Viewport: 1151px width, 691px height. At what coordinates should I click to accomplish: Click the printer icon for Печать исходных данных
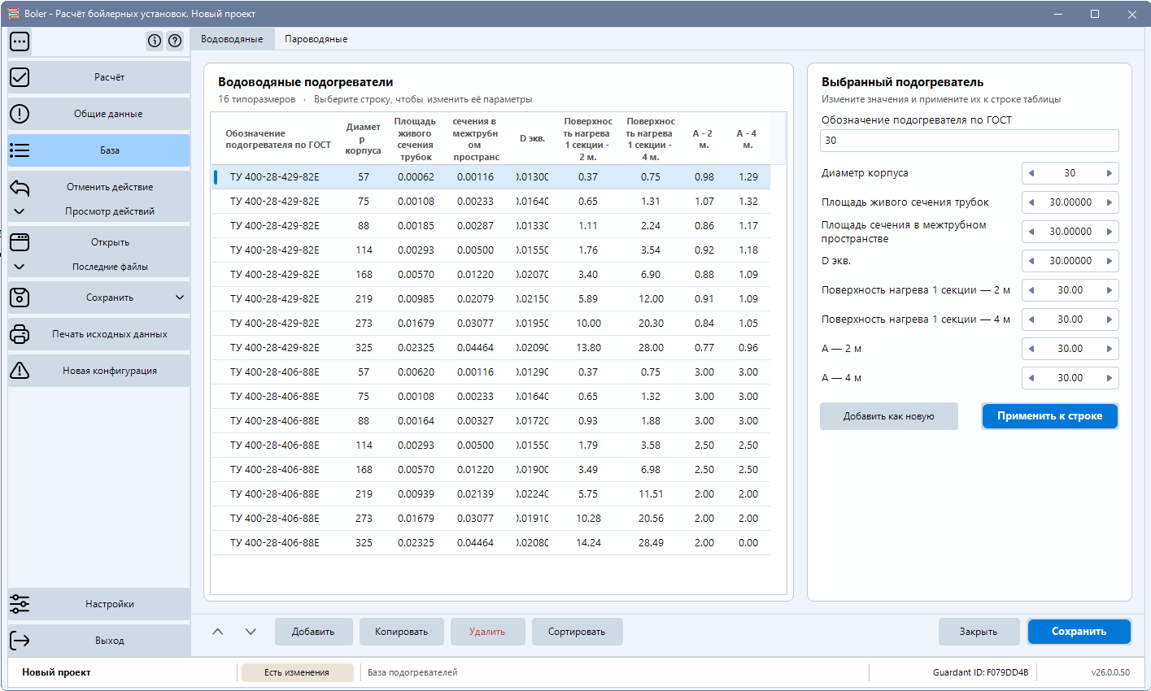pos(20,334)
